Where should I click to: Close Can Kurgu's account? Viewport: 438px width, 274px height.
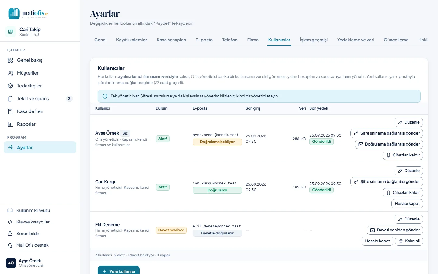tap(407, 204)
